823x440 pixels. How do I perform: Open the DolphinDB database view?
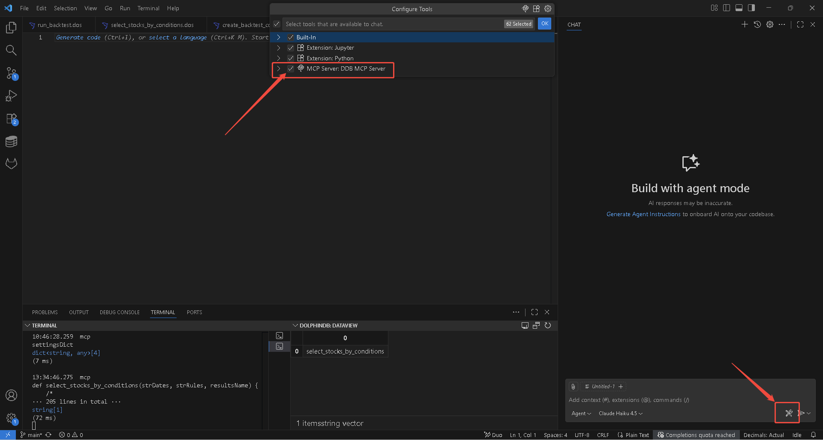point(11,141)
